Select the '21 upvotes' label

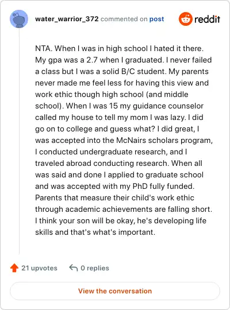click(39, 268)
